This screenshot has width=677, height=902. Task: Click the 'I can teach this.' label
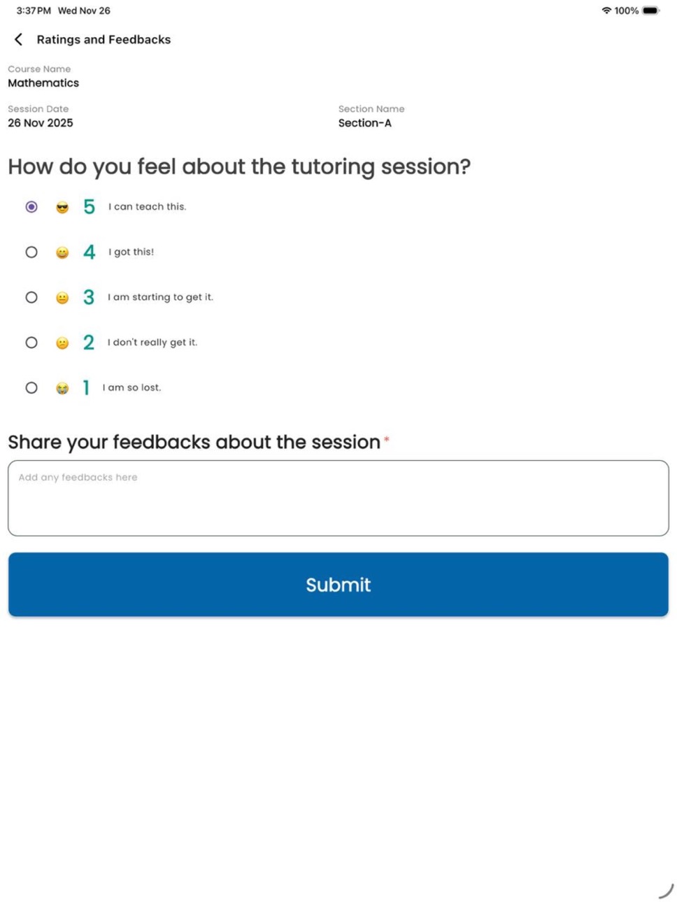[x=147, y=207]
